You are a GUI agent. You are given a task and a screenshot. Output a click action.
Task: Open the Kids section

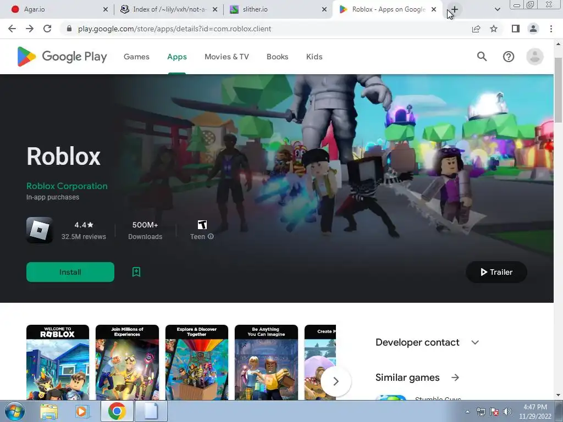(314, 57)
